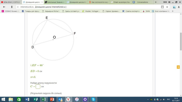Show hidden system tray icons
Image resolution: width=182 pixels, height=102 pixels.
(x=148, y=99)
